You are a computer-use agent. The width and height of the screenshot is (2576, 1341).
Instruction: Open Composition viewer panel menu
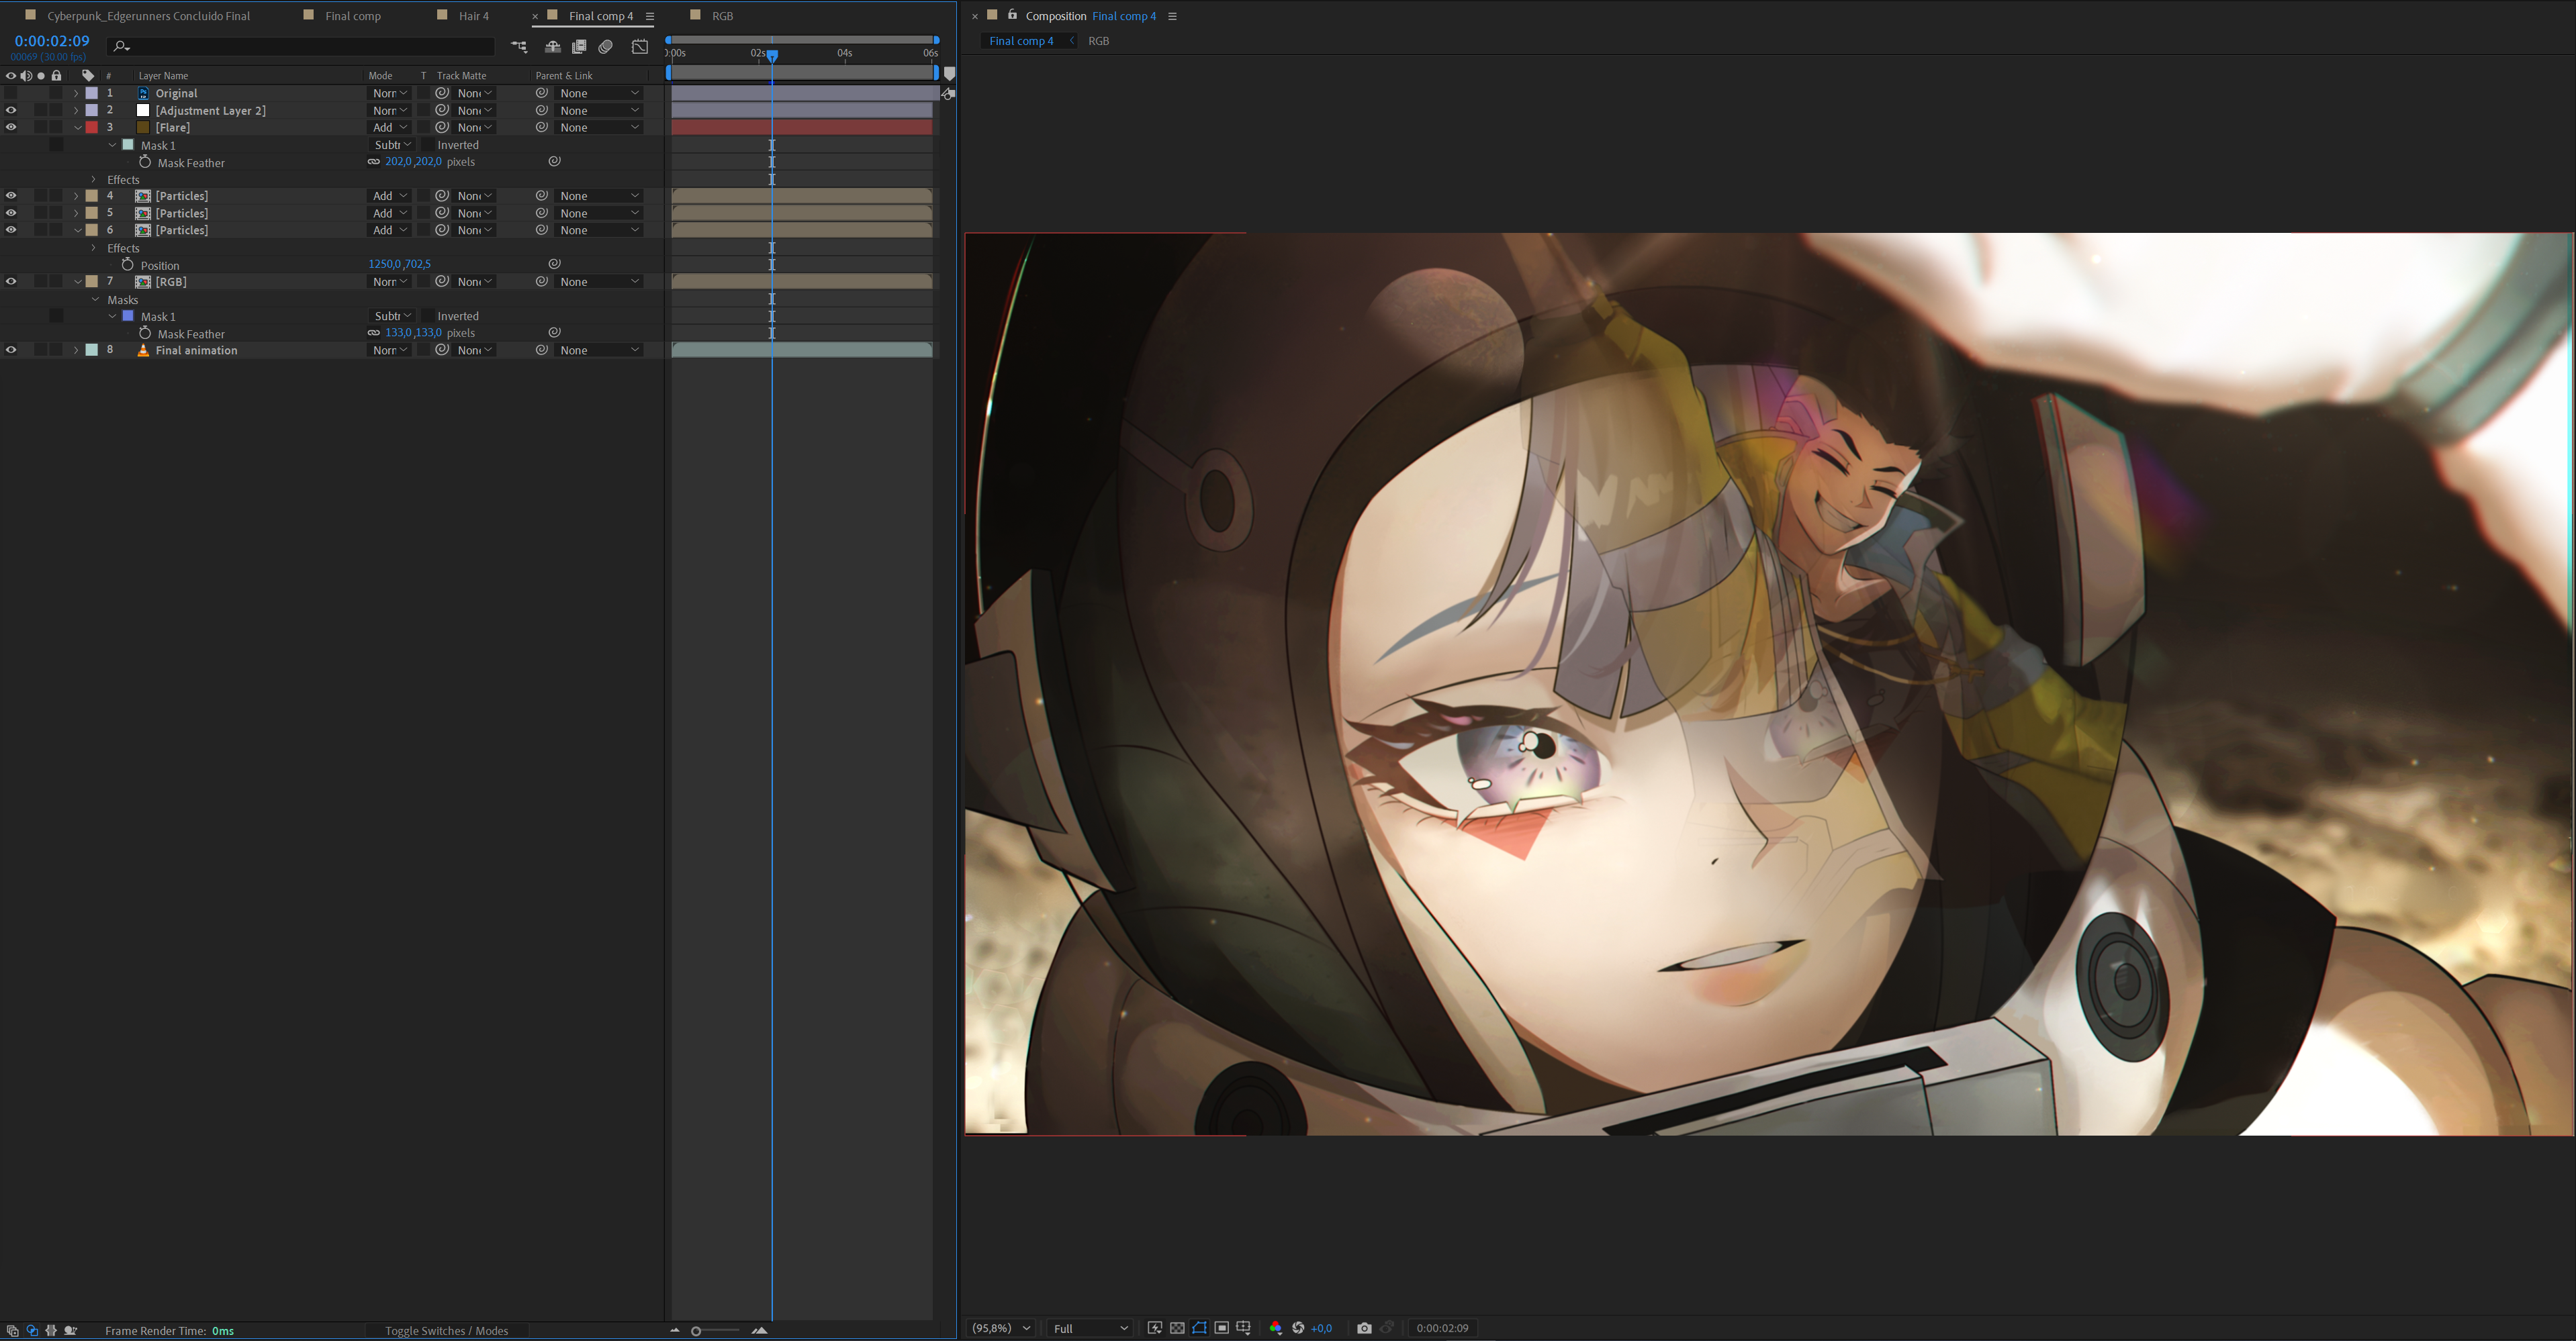tap(1172, 16)
